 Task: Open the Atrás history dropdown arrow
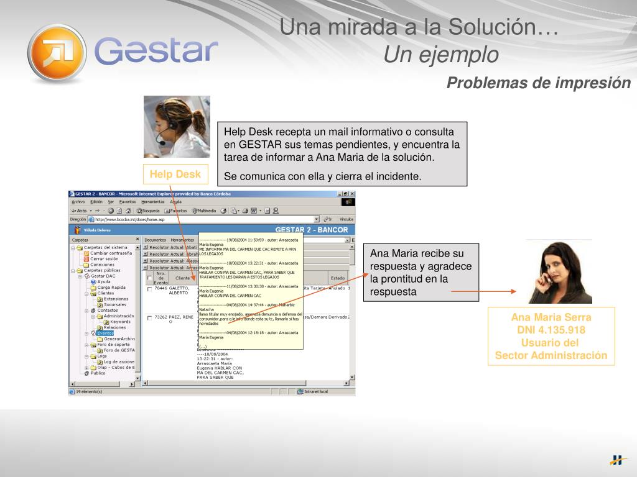tap(91, 211)
